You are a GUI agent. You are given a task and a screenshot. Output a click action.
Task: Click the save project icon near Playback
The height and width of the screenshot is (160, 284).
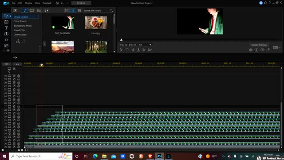(x=57, y=3)
